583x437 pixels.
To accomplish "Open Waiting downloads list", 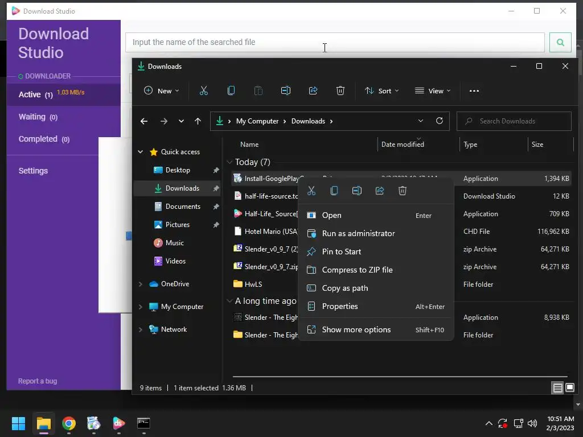I will pyautogui.click(x=64, y=117).
